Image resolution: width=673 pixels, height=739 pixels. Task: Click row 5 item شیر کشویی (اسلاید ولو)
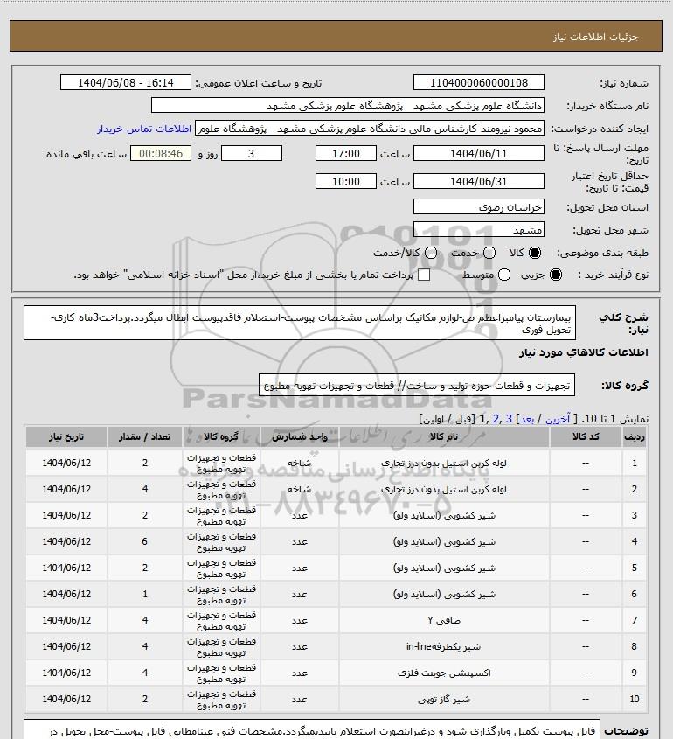(444, 568)
